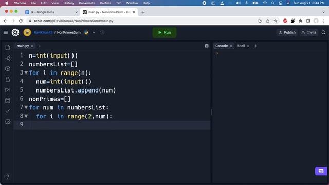329x185 pixels.
Task: Click the Chrome share icon
Action: 268,21
